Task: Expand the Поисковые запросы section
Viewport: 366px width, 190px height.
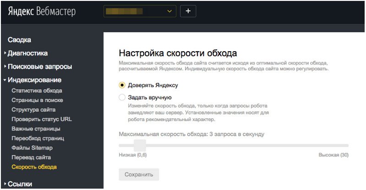Action: [39, 67]
